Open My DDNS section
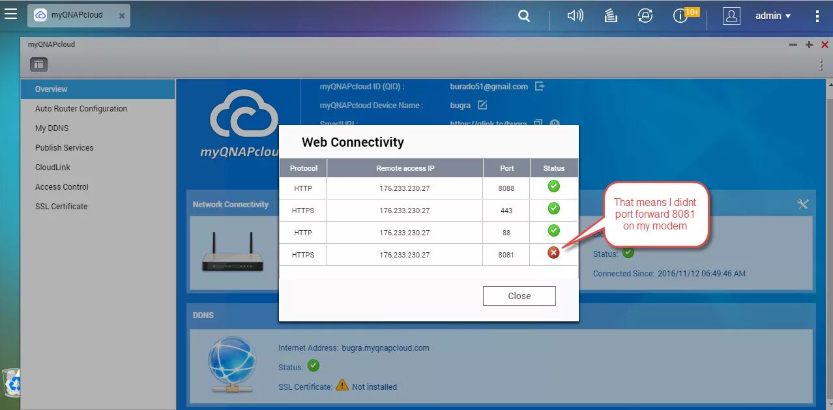The height and width of the screenshot is (410, 833). click(x=98, y=128)
